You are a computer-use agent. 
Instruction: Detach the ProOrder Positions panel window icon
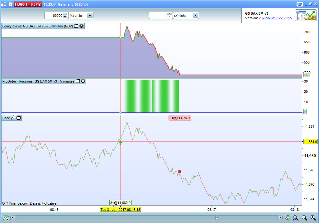pos(78,81)
